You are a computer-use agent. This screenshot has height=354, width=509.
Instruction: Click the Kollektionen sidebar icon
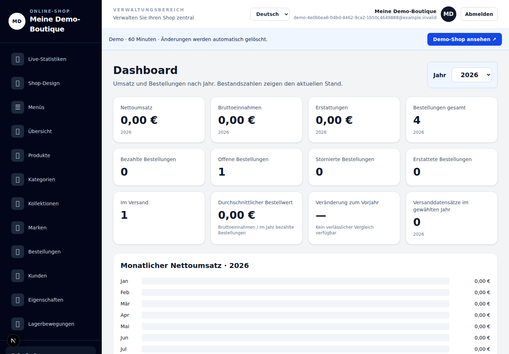click(18, 204)
